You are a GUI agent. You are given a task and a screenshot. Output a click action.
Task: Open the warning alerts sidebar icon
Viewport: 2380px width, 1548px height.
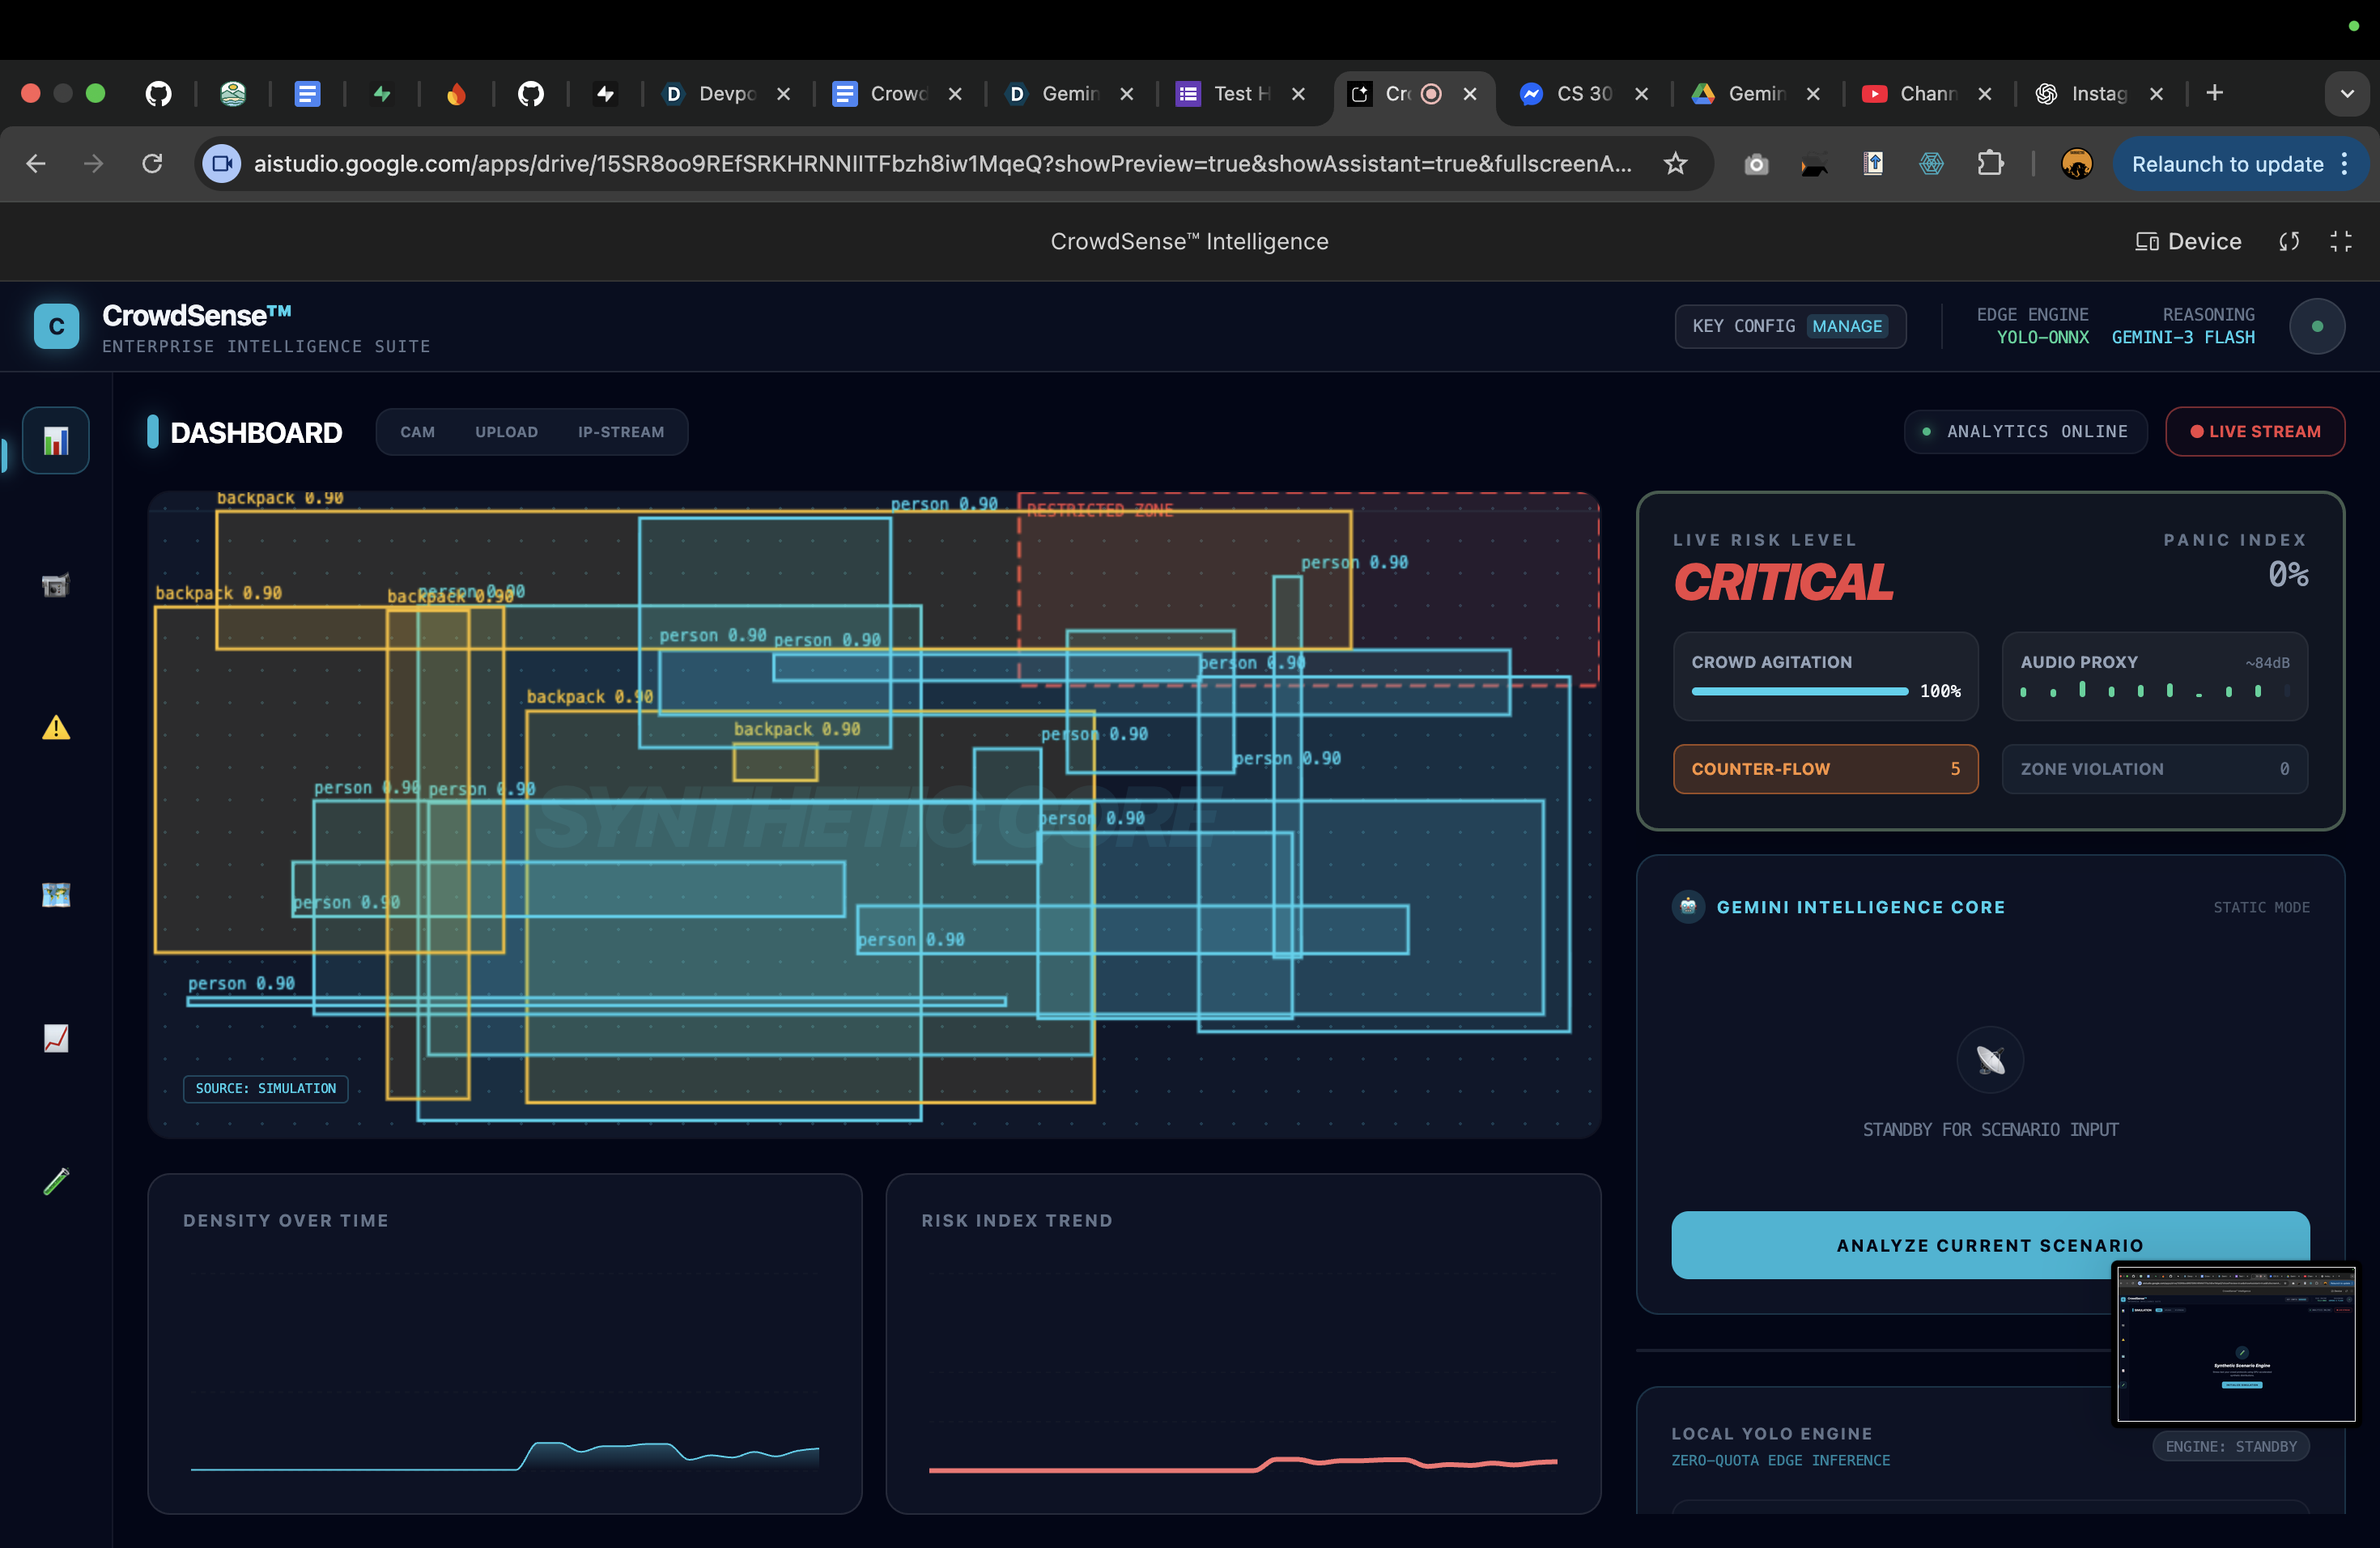[56, 728]
